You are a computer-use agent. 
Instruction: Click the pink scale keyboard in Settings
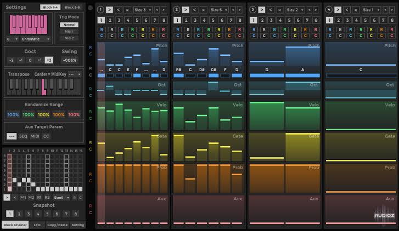[29, 25]
